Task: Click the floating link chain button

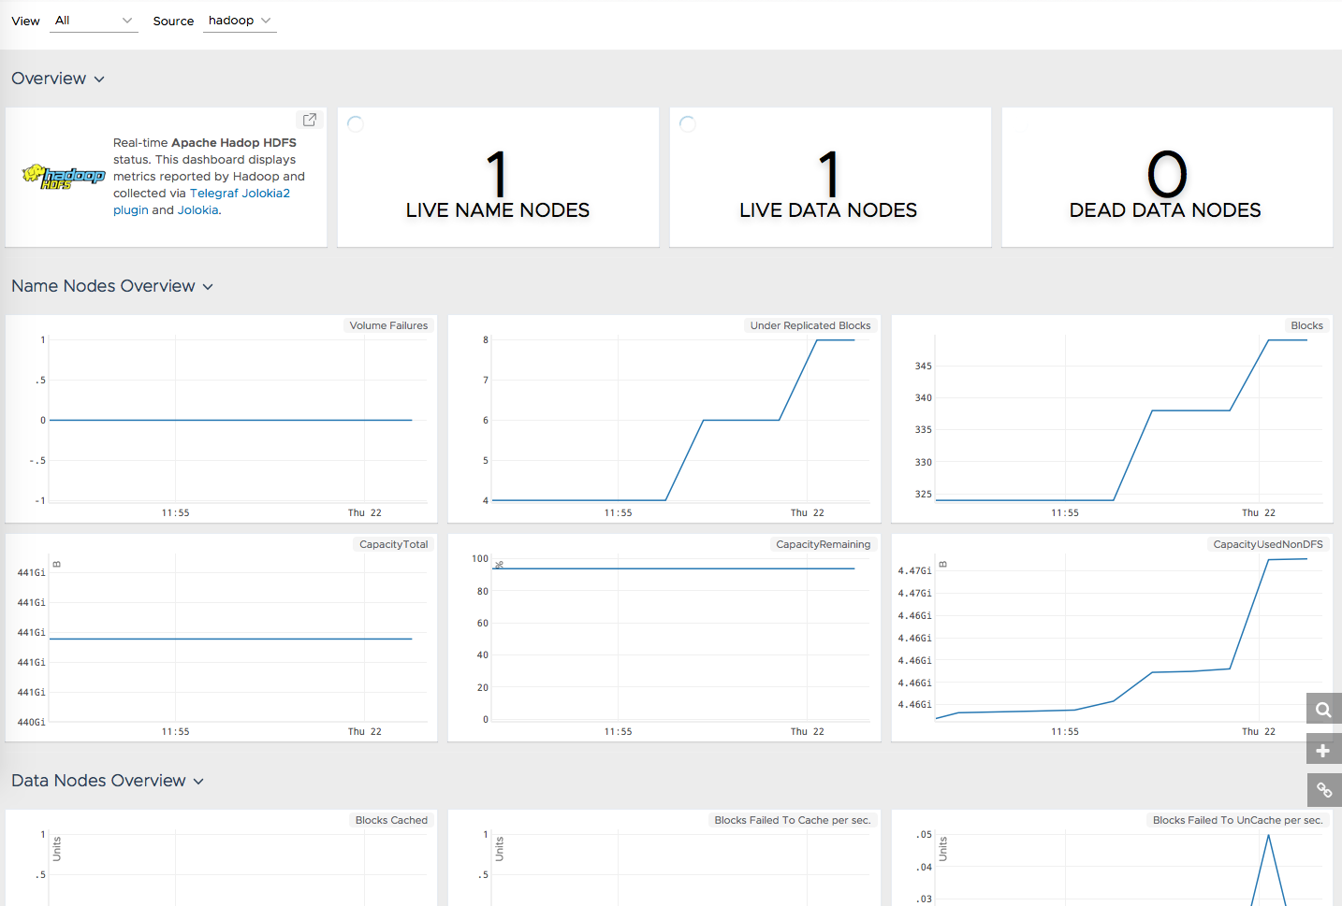Action: (x=1323, y=790)
